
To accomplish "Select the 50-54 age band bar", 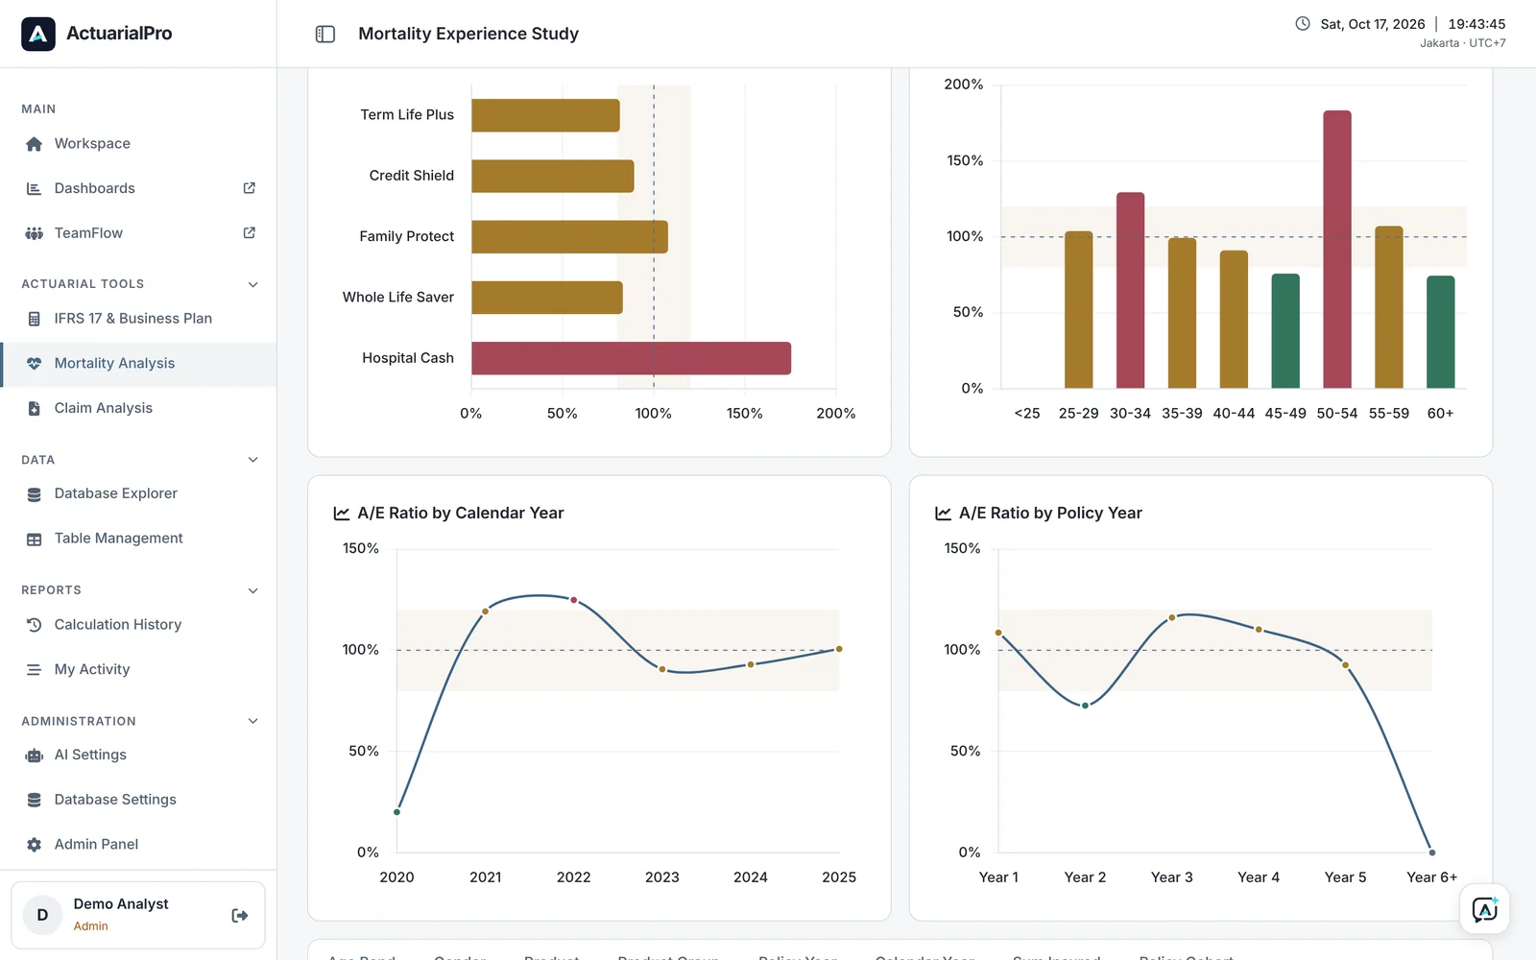I will pyautogui.click(x=1337, y=250).
